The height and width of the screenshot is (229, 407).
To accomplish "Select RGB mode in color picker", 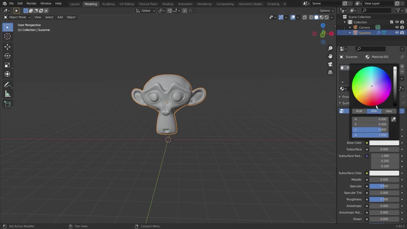I will click(x=359, y=111).
